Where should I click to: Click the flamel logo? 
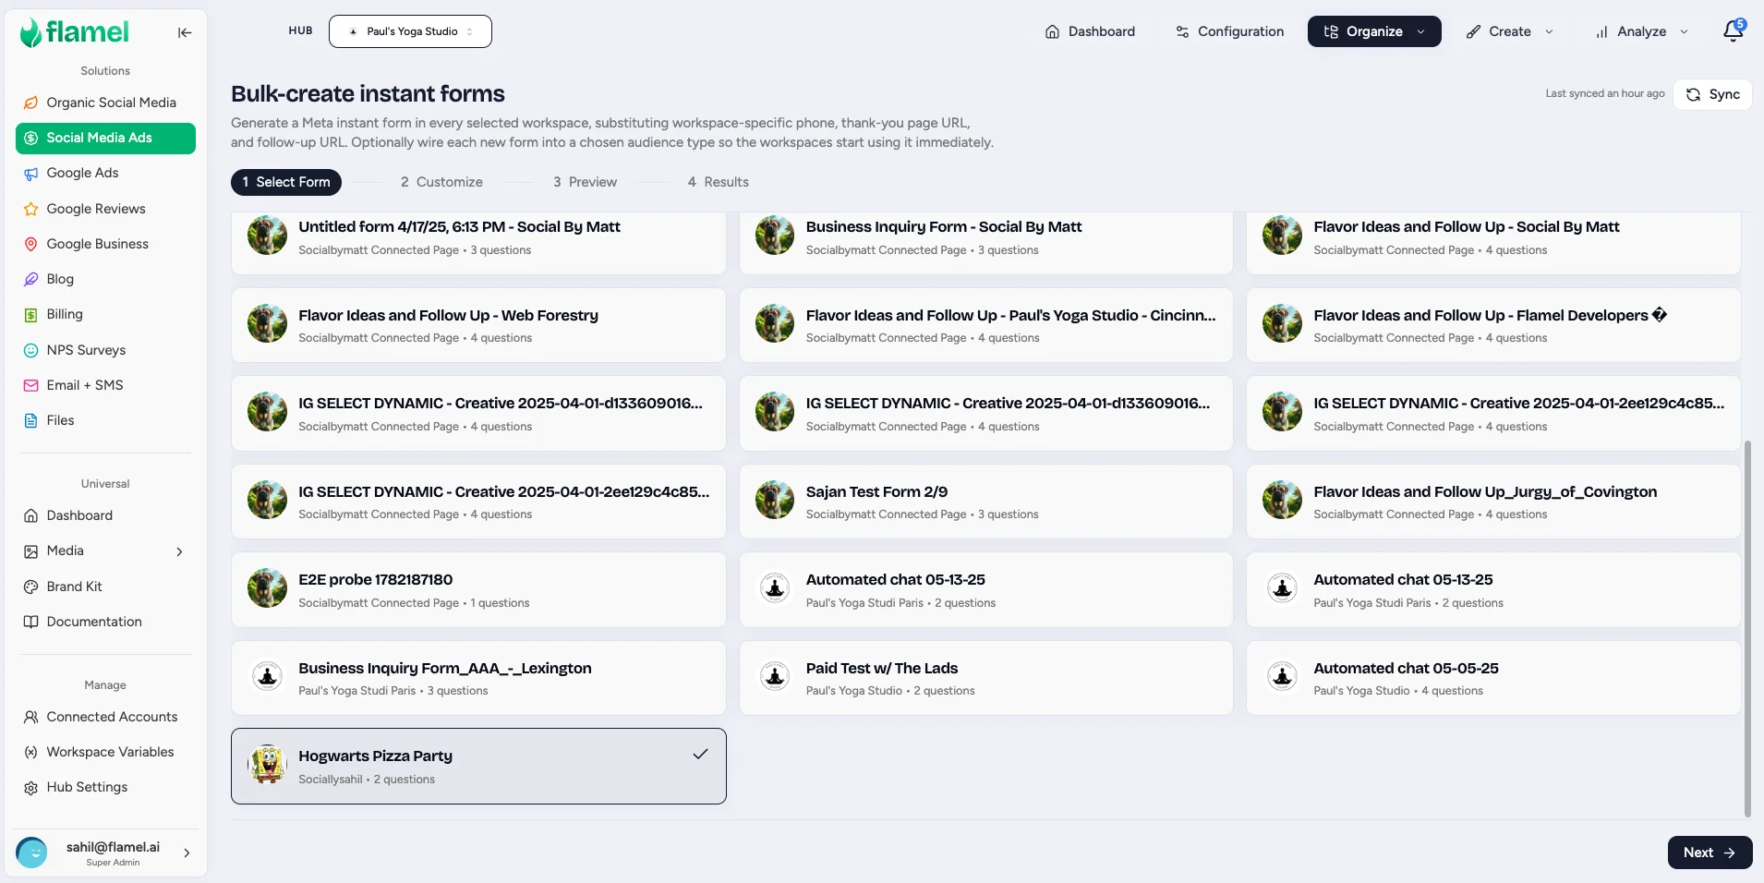click(x=74, y=32)
